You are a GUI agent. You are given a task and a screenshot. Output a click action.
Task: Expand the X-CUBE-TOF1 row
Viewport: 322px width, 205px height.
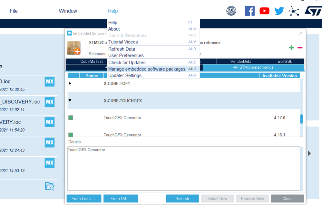coord(70,83)
